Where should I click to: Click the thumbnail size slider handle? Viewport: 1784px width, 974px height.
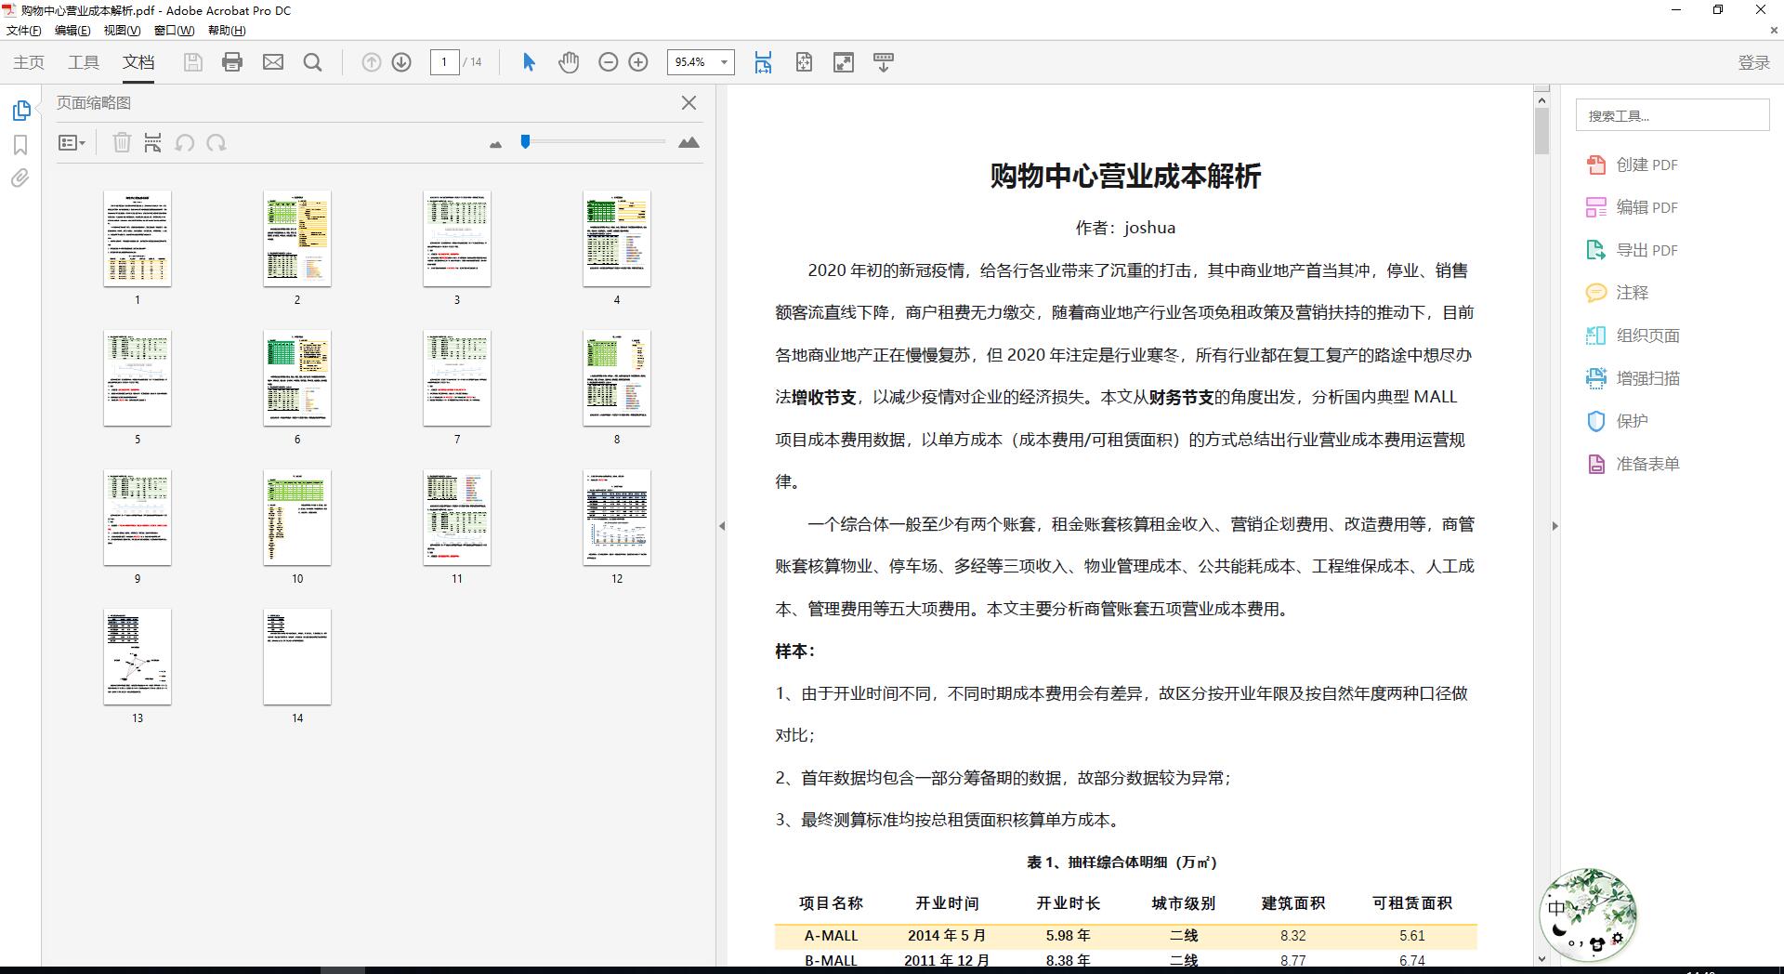tap(525, 141)
